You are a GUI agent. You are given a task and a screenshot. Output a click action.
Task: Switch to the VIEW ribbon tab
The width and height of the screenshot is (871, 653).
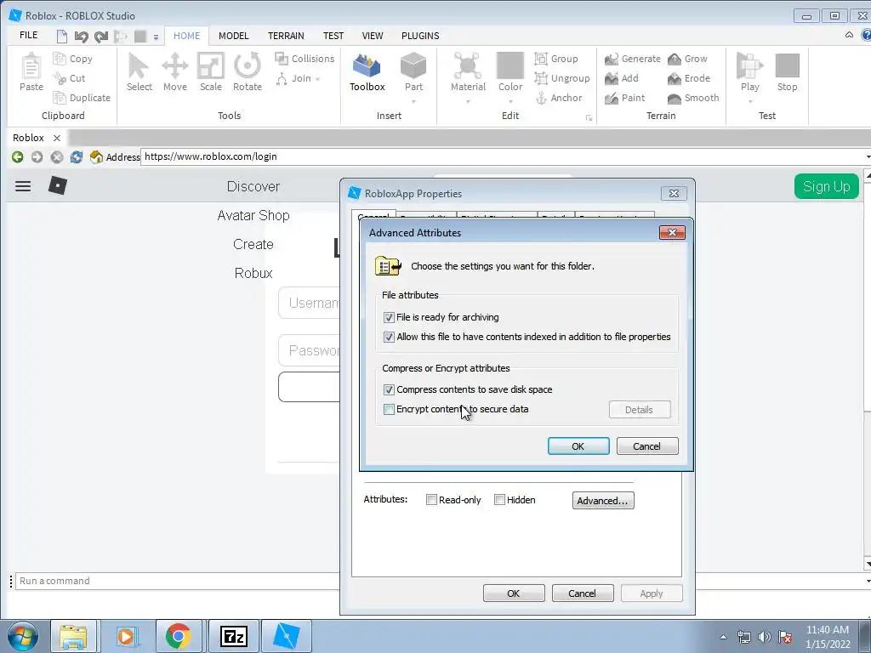point(373,36)
